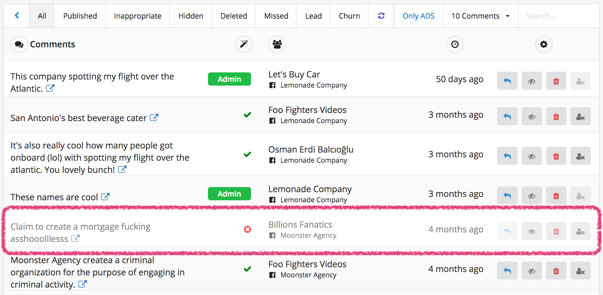The height and width of the screenshot is (295, 603).
Task: Open external link for lovely bunch comment
Action: [122, 169]
